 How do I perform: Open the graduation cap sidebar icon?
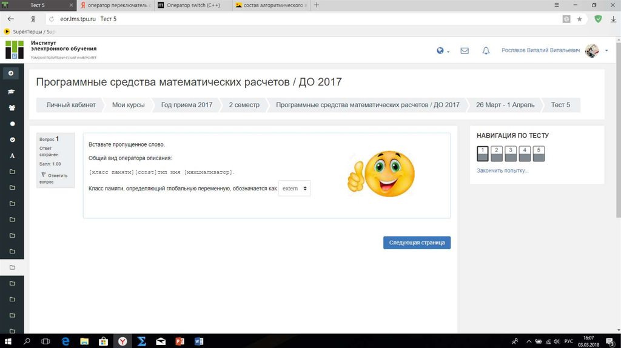click(x=12, y=92)
